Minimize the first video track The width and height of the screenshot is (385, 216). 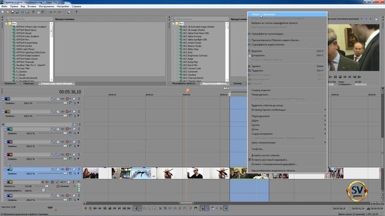[x=3, y=98]
